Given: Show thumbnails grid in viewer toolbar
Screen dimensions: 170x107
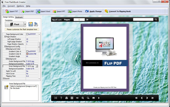Looking at the screenshot, I should 72,98.
